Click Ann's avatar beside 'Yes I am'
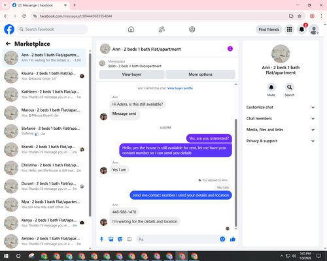 click(103, 170)
